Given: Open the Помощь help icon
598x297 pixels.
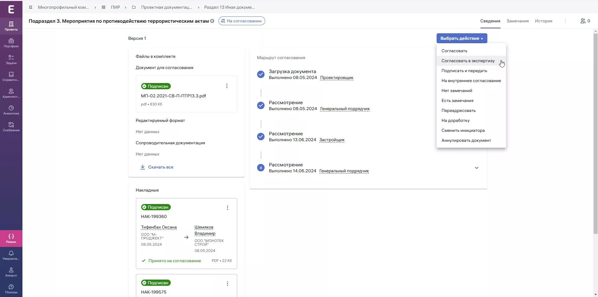Looking at the screenshot, I should click(11, 289).
